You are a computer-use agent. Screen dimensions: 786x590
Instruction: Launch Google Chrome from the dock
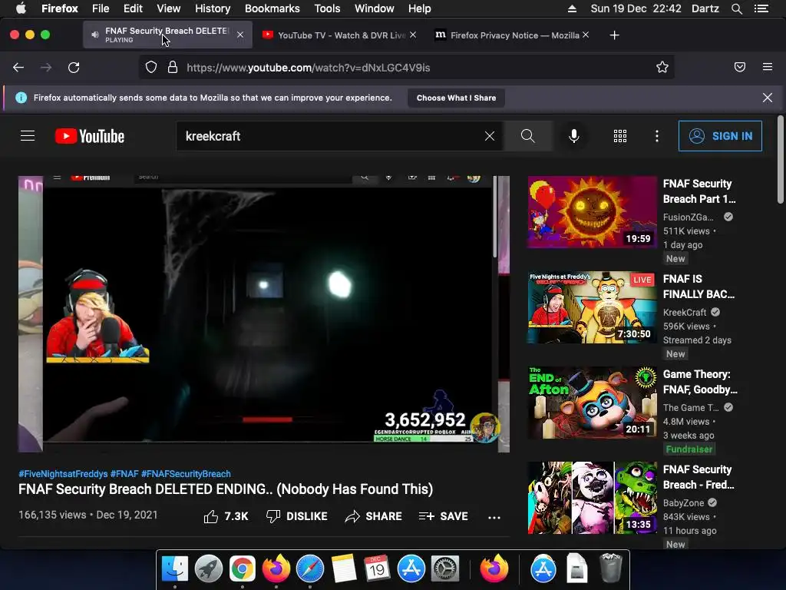click(x=242, y=569)
